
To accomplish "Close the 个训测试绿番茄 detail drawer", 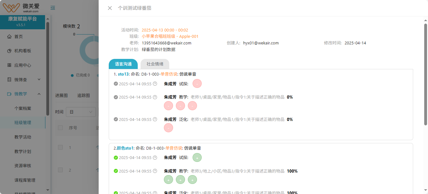I will pos(110,8).
